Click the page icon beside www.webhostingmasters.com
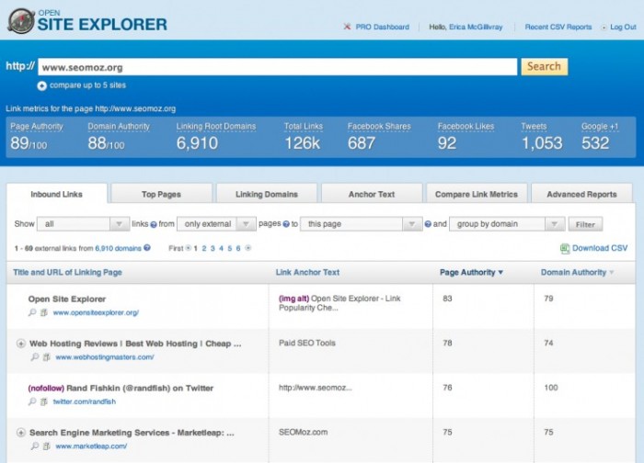Image resolution: width=644 pixels, height=463 pixels. tap(47, 356)
